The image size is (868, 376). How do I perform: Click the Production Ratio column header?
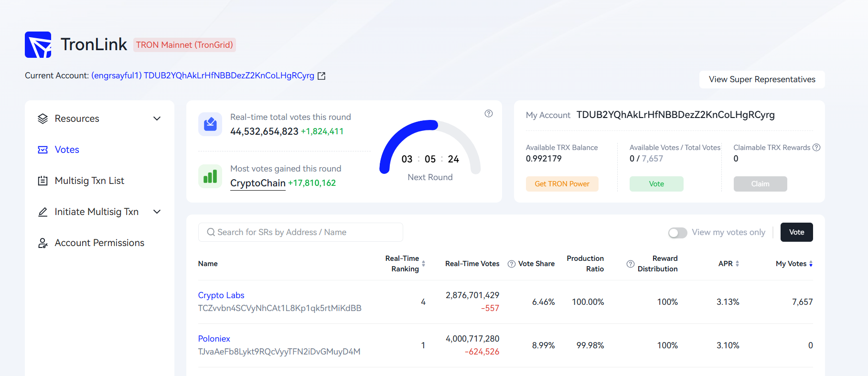pyautogui.click(x=585, y=264)
